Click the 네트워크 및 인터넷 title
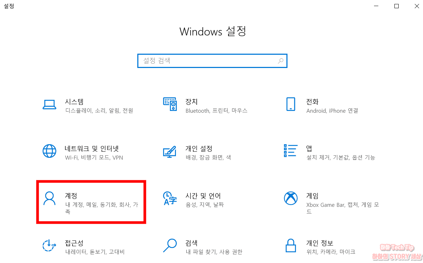423x263 pixels. point(92,148)
